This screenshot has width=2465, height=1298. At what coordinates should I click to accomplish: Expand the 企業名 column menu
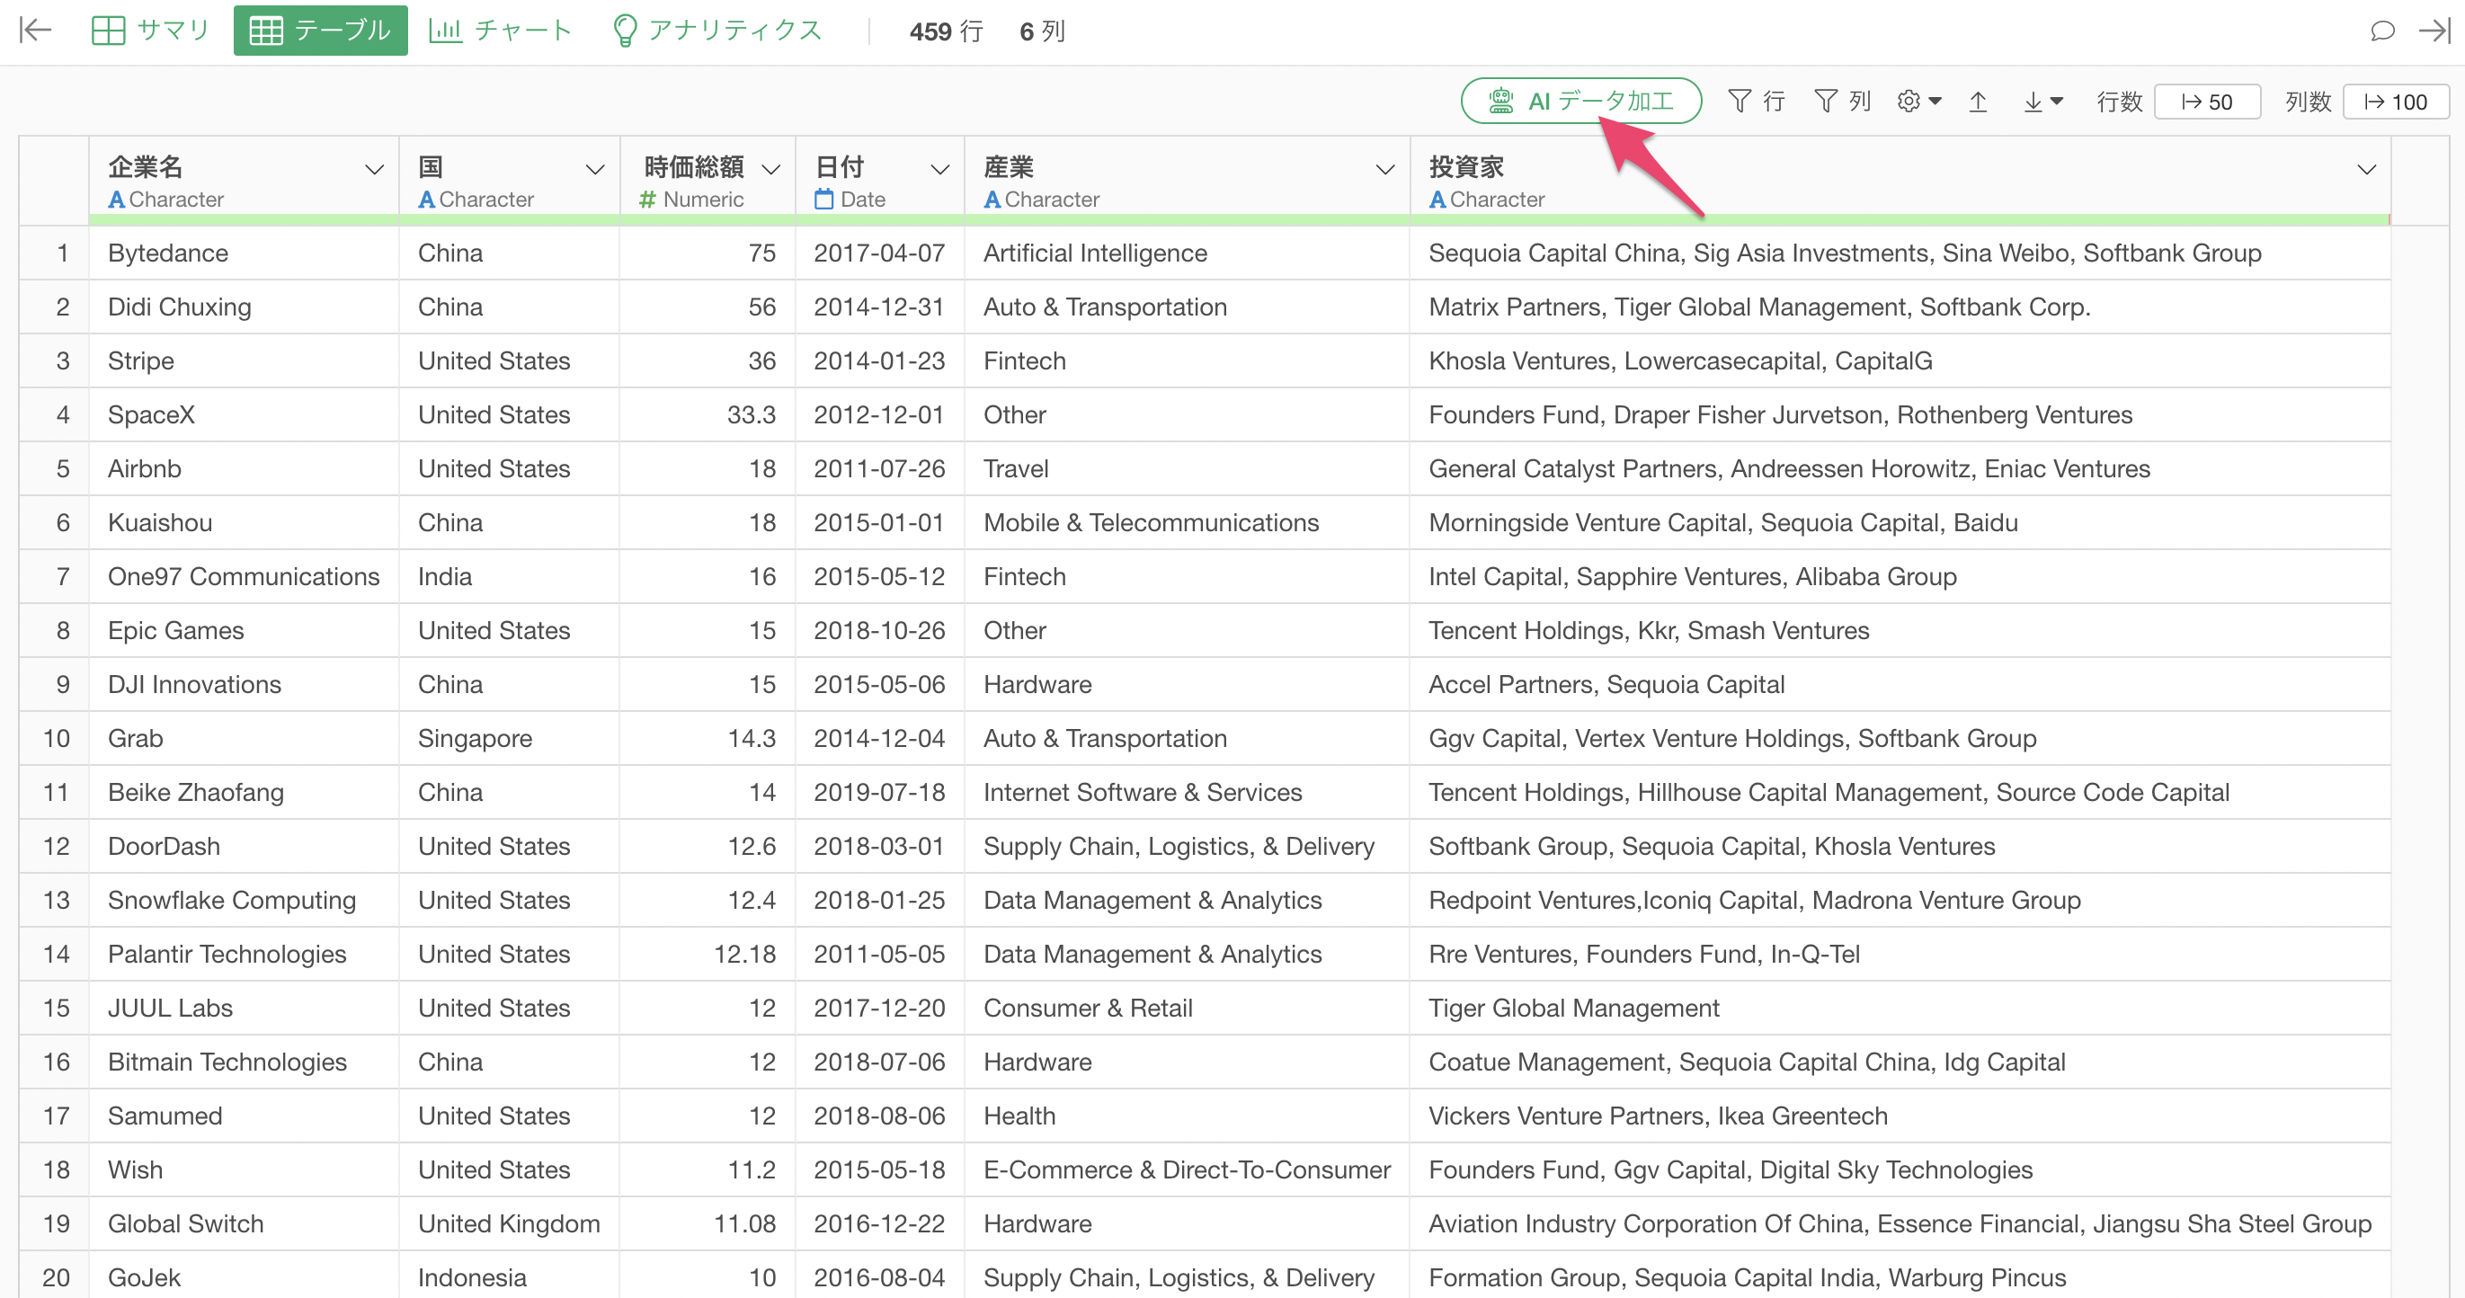click(x=374, y=170)
